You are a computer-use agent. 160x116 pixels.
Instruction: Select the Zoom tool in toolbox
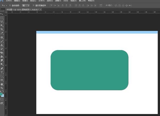pos(2,88)
